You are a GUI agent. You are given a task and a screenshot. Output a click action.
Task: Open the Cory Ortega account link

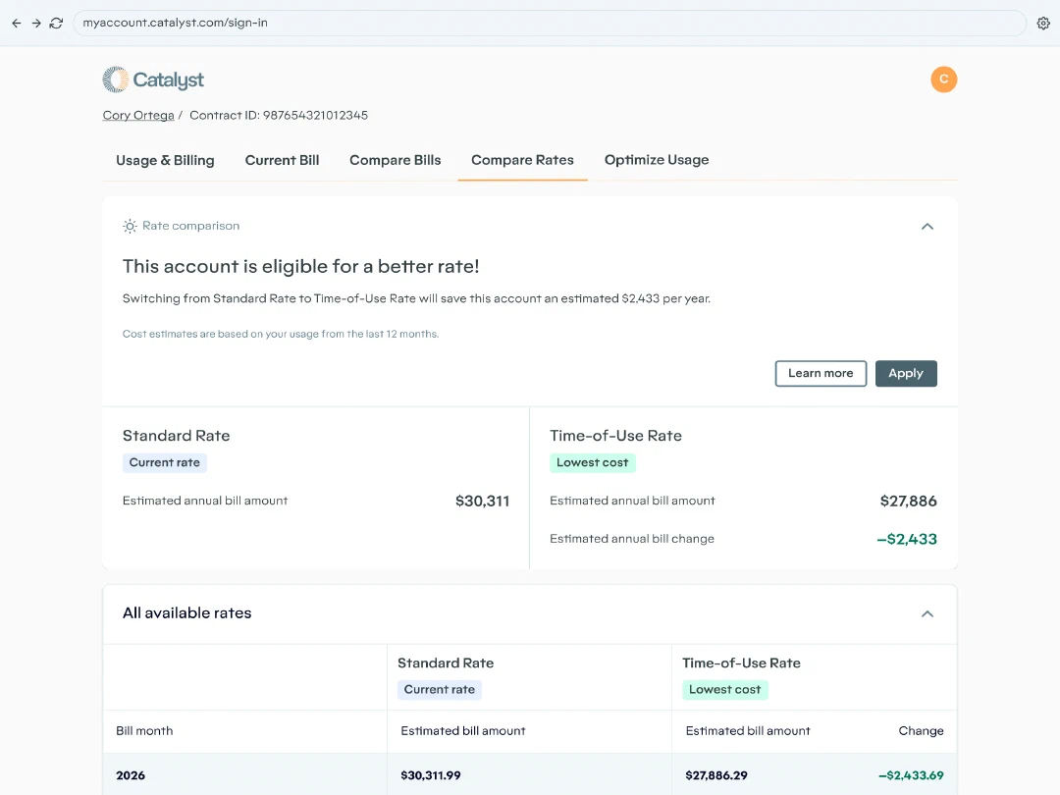pos(138,115)
